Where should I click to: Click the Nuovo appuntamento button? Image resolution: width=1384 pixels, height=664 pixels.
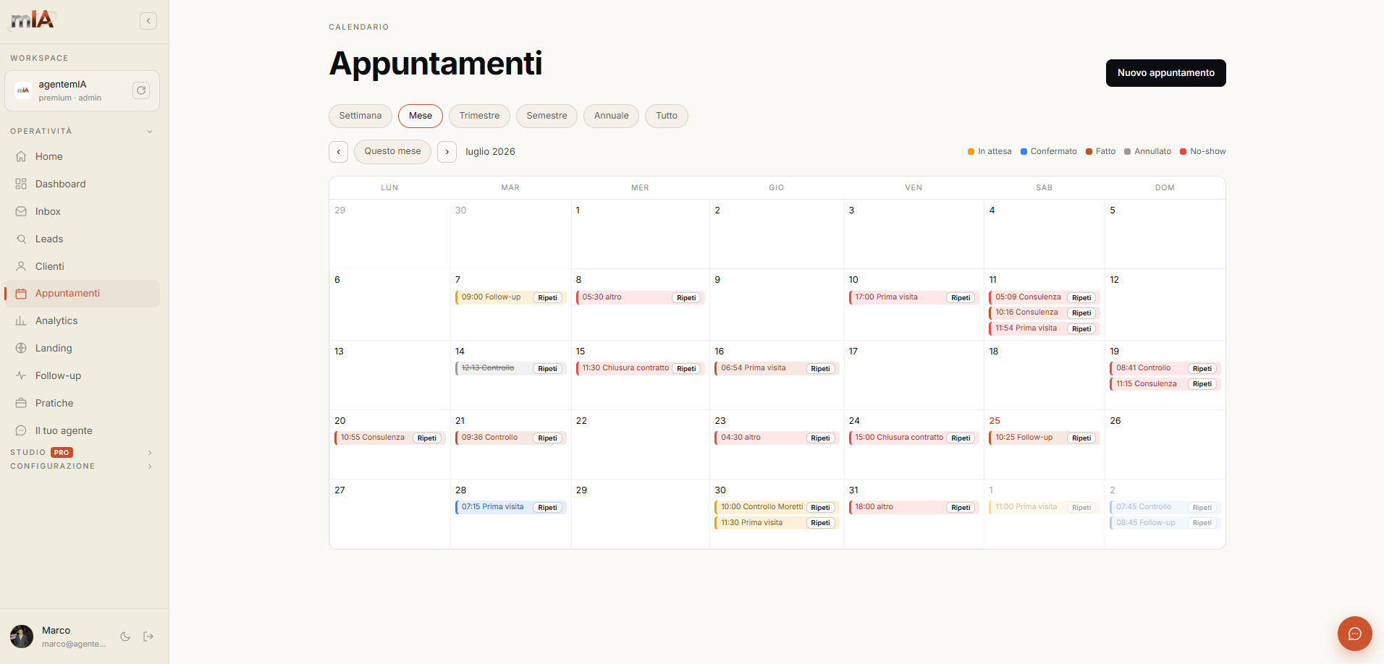(1166, 73)
